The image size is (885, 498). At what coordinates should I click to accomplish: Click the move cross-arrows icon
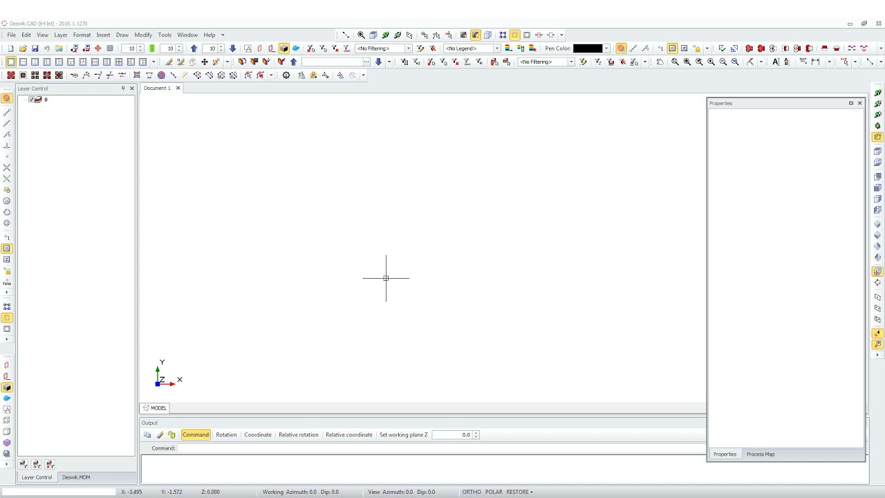click(204, 62)
